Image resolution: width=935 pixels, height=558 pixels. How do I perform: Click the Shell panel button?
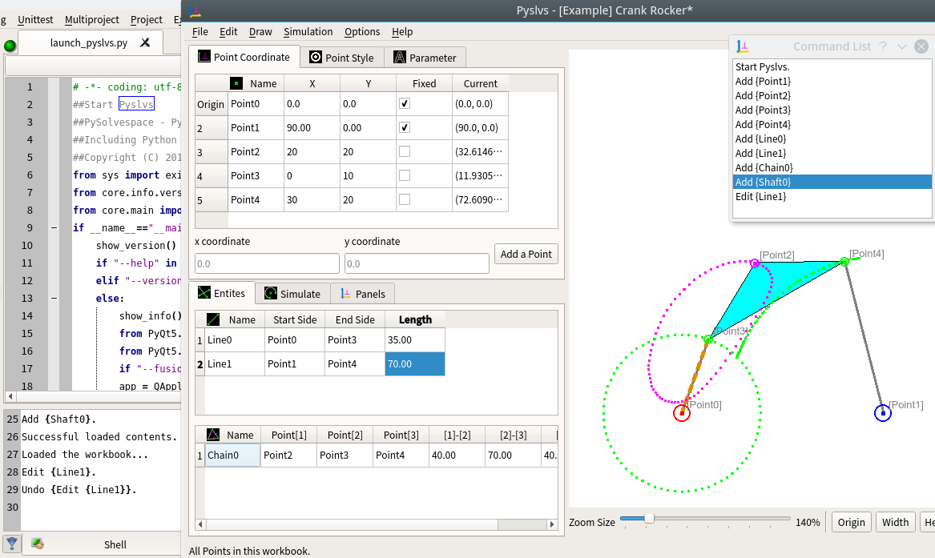[115, 544]
